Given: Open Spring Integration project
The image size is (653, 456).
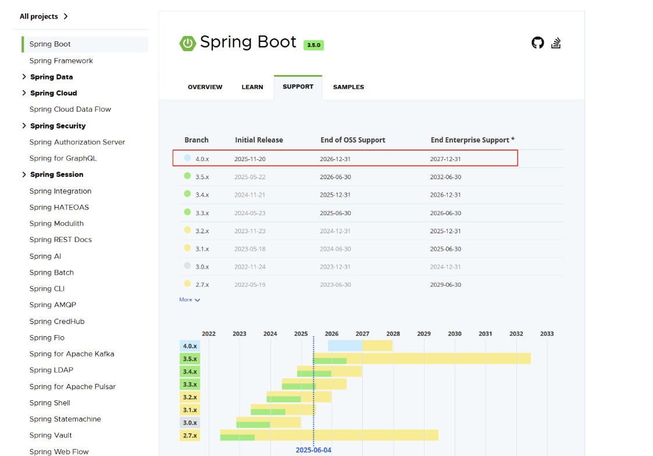Looking at the screenshot, I should (60, 191).
